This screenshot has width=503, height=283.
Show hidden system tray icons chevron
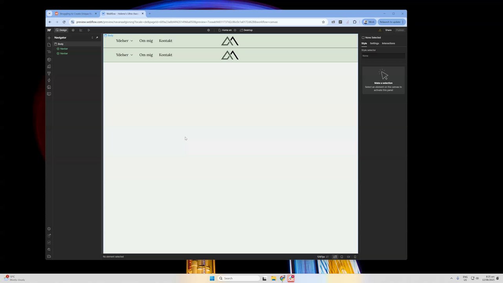click(451, 278)
